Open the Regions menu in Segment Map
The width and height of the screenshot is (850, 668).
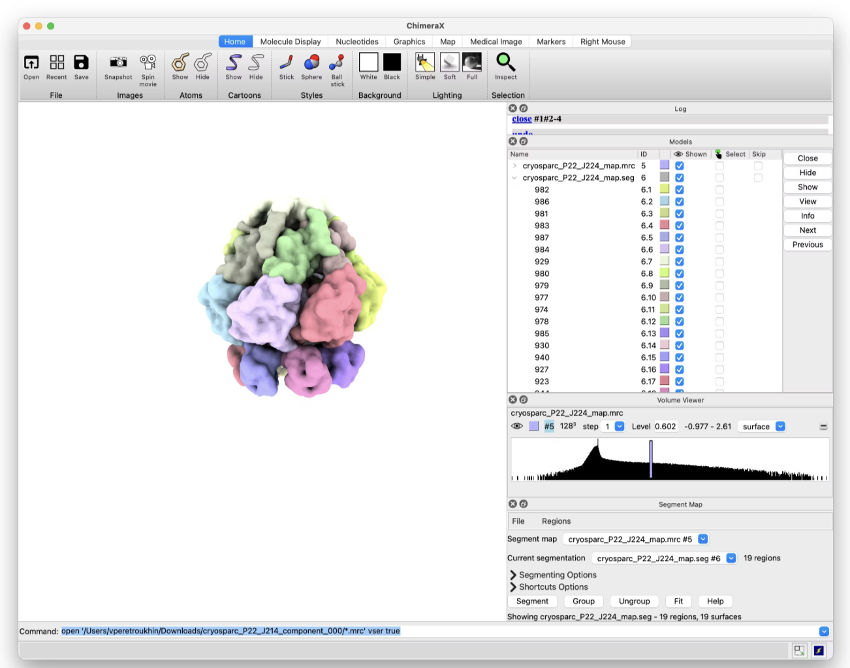(556, 521)
